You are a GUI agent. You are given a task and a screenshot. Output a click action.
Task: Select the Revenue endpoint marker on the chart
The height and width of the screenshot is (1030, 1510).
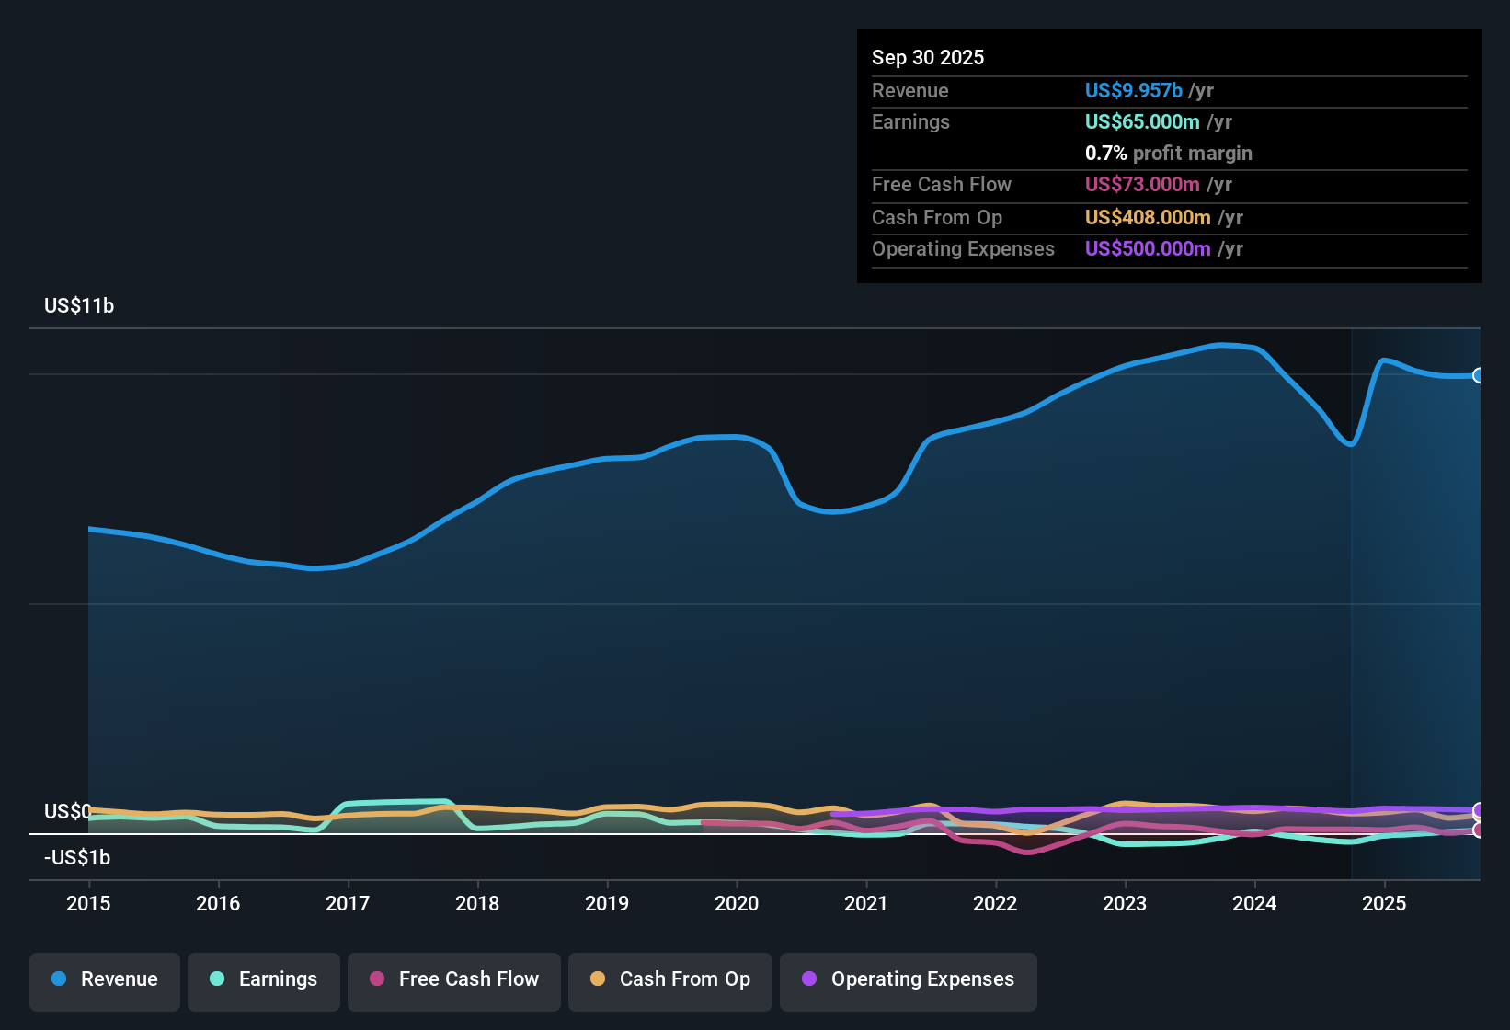click(1480, 375)
